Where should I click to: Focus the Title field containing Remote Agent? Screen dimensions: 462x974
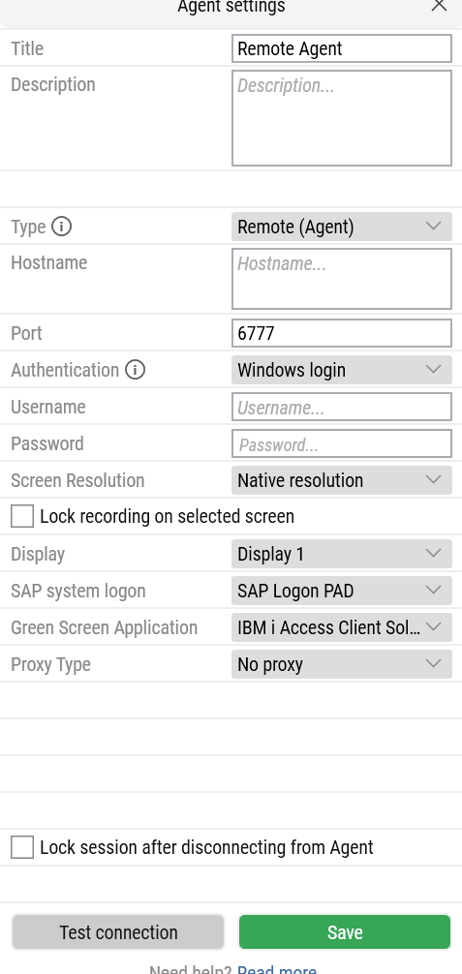(x=341, y=48)
